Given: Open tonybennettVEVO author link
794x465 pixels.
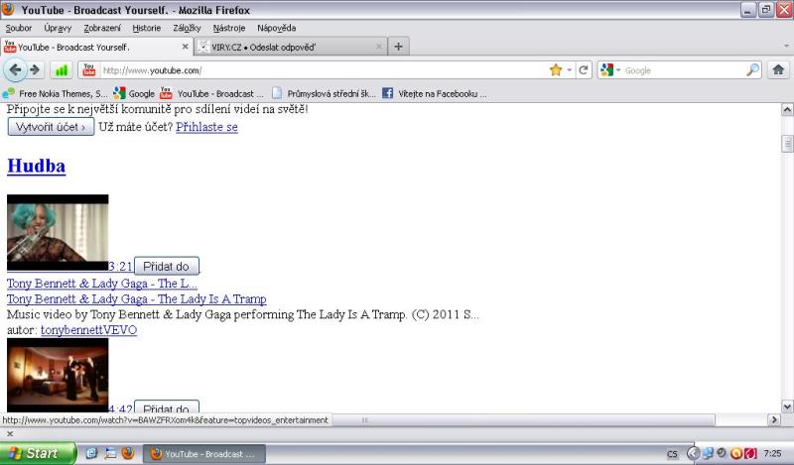Looking at the screenshot, I should 88,330.
